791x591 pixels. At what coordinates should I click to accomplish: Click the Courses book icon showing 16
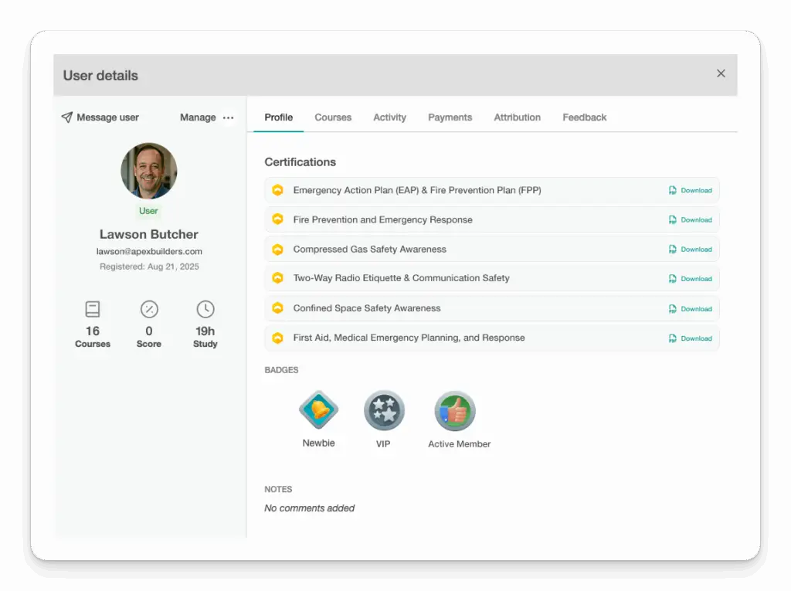click(x=92, y=308)
